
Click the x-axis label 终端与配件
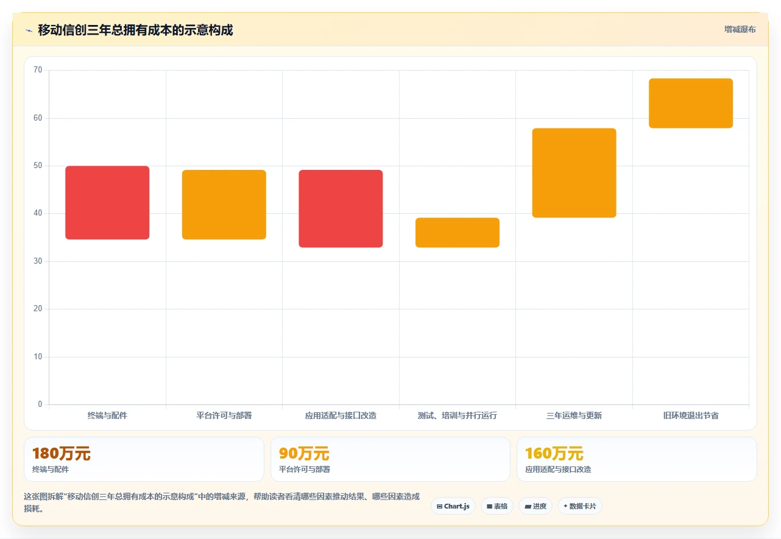click(x=107, y=415)
